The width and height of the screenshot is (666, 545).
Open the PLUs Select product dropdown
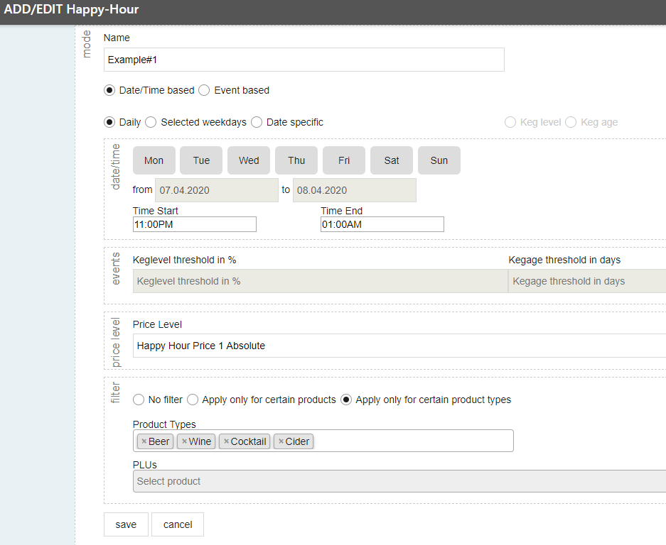pos(399,481)
